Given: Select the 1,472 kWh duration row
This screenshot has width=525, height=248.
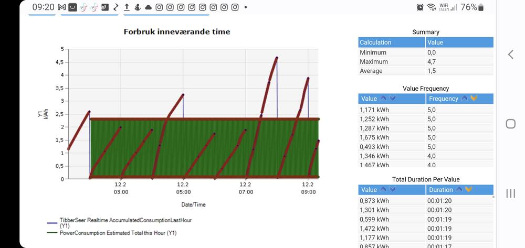Looking at the screenshot, I should pyautogui.click(x=426, y=228).
